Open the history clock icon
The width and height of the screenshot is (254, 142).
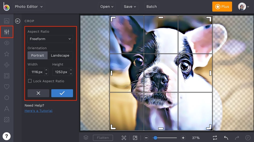click(x=248, y=138)
